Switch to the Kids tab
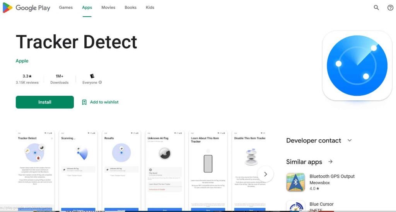Viewport: 396px width, 212px height. 150,8
